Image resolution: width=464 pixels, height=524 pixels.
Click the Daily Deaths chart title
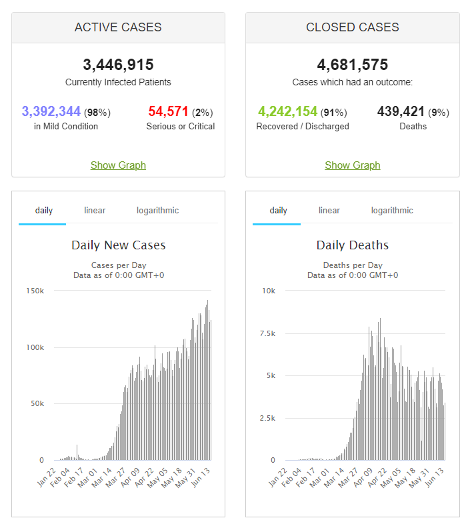click(353, 245)
